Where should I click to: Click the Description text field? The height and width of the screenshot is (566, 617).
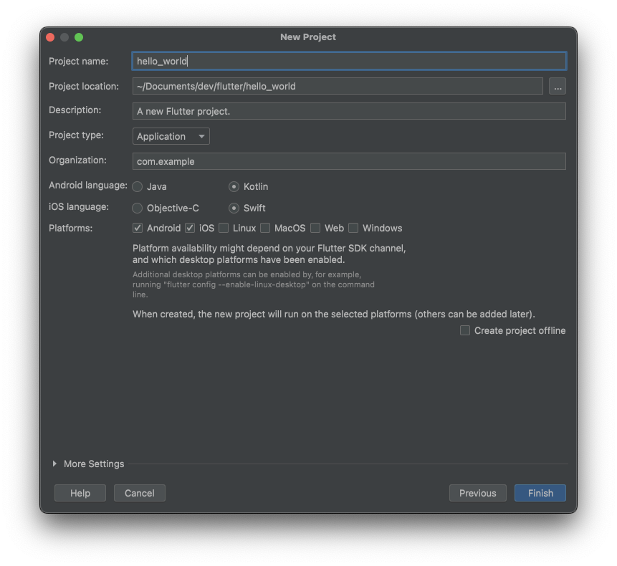(x=349, y=111)
